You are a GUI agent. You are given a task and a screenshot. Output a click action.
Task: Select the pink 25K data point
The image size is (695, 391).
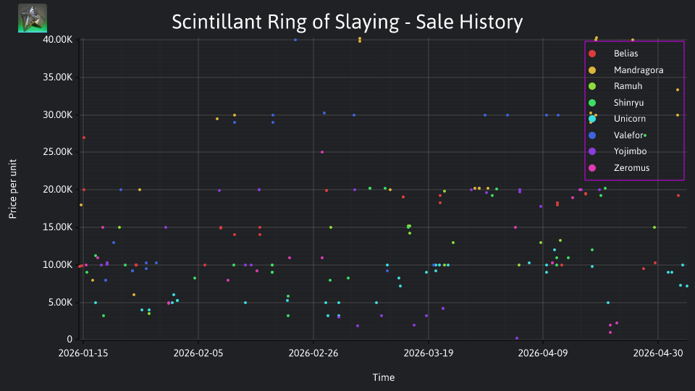coord(322,152)
